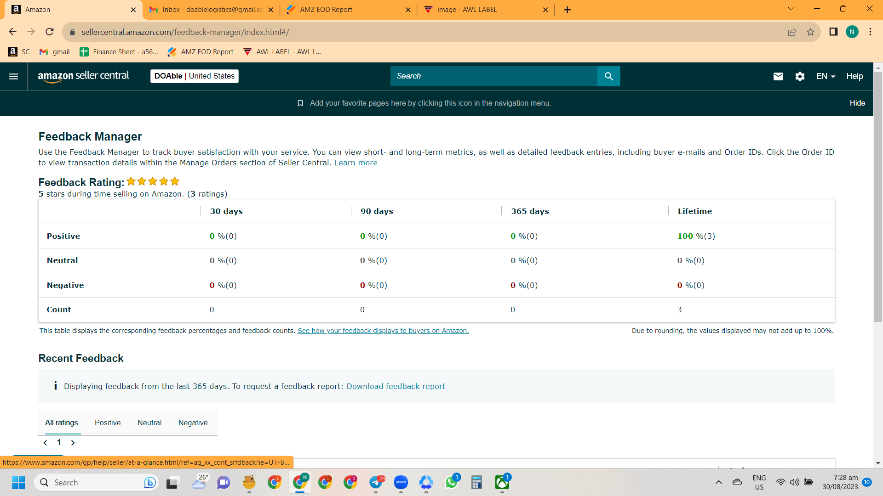Open the Calculator taskbar icon
Screen dimensions: 883x496
point(477,483)
